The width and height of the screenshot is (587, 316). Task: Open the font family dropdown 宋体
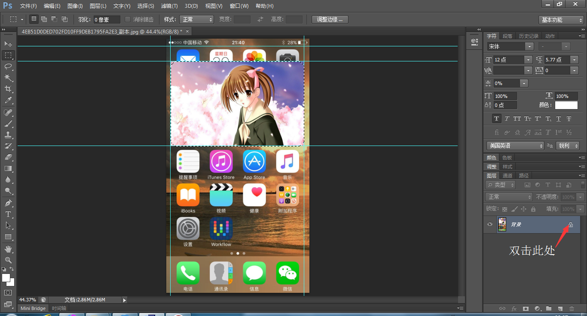(510, 46)
